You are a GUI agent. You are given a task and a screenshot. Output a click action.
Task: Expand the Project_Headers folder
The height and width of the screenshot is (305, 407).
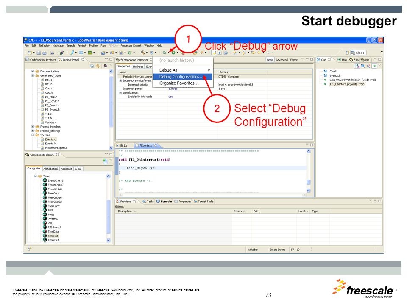[x=33, y=127]
